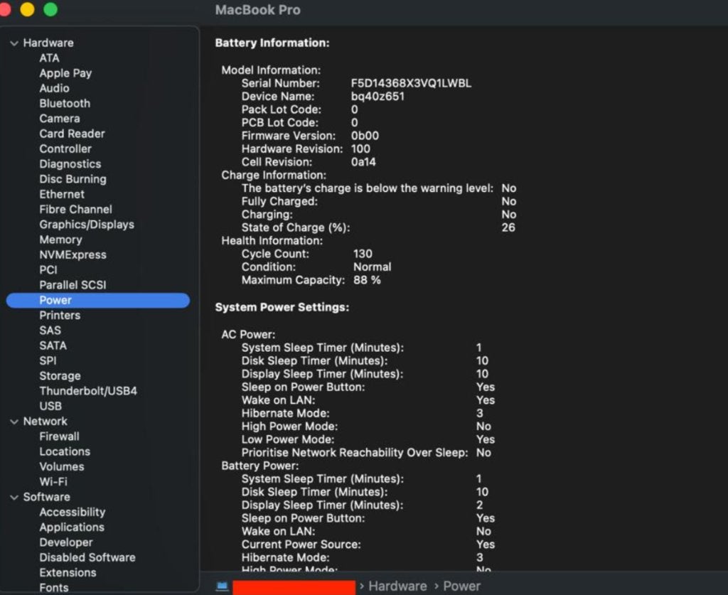The image size is (728, 595).
Task: Open the Apple Pay sidebar item
Action: coord(65,73)
